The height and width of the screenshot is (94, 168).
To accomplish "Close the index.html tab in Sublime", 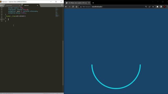I will pos(19,5).
